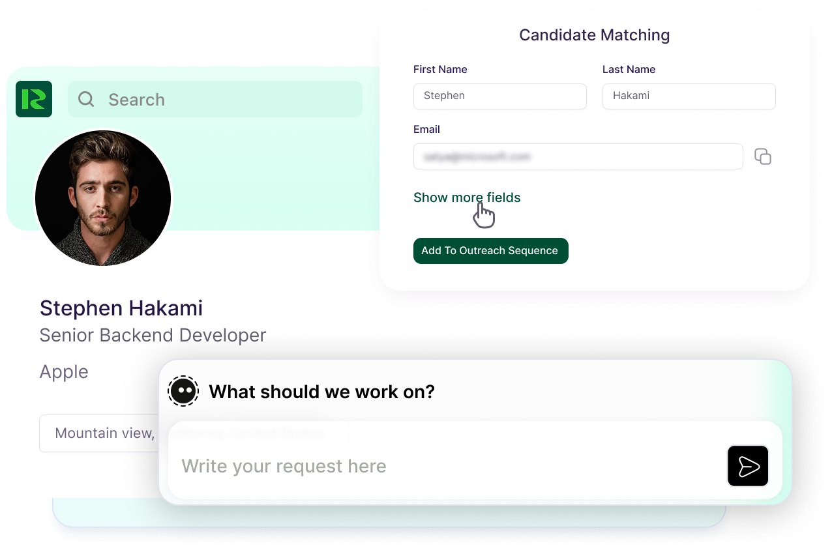Focus the Search field
This screenshot has height=550, width=832.
[215, 99]
